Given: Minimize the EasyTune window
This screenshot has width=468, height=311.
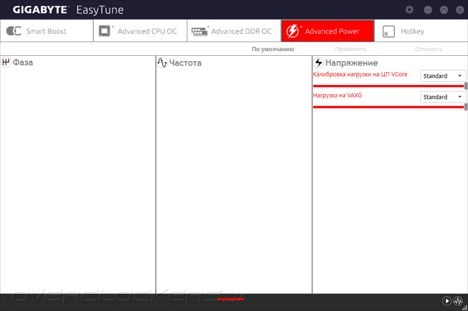Looking at the screenshot, I should pos(428,10).
